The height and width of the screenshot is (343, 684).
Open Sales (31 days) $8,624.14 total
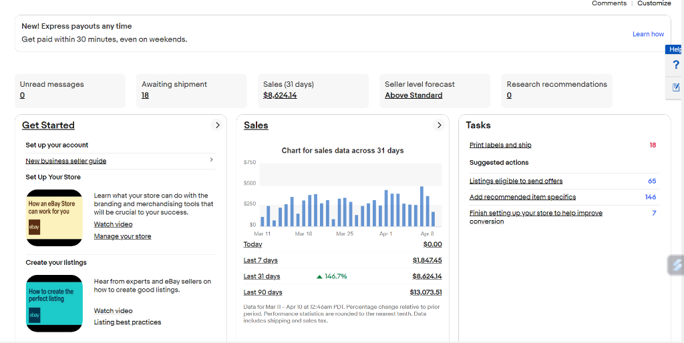[280, 95]
